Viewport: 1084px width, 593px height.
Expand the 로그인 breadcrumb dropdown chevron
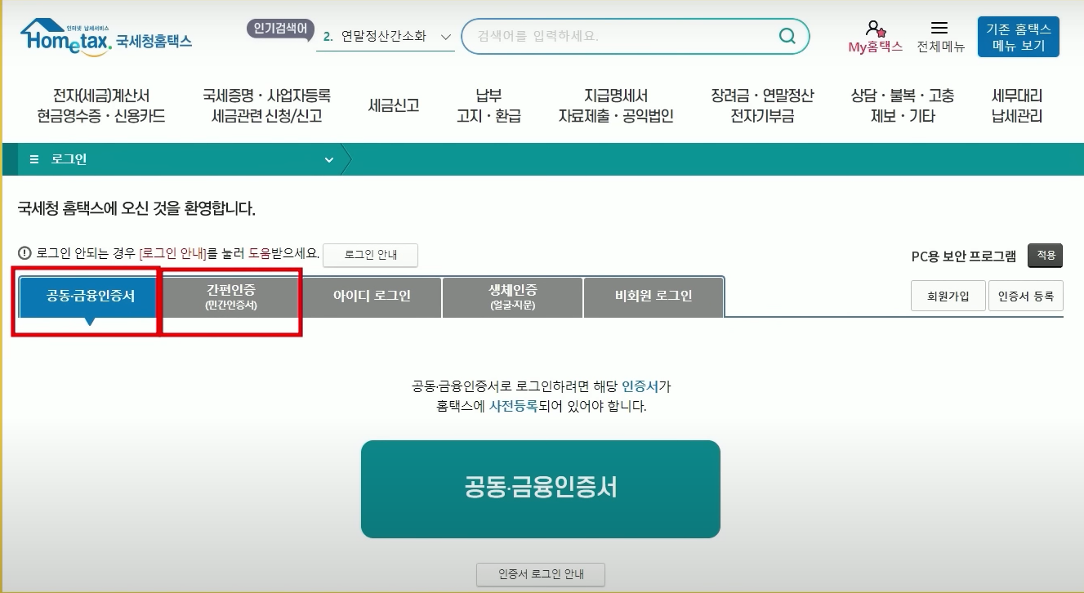click(x=329, y=159)
